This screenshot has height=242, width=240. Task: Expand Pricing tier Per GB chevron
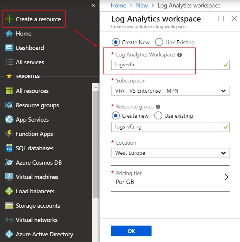(227, 177)
